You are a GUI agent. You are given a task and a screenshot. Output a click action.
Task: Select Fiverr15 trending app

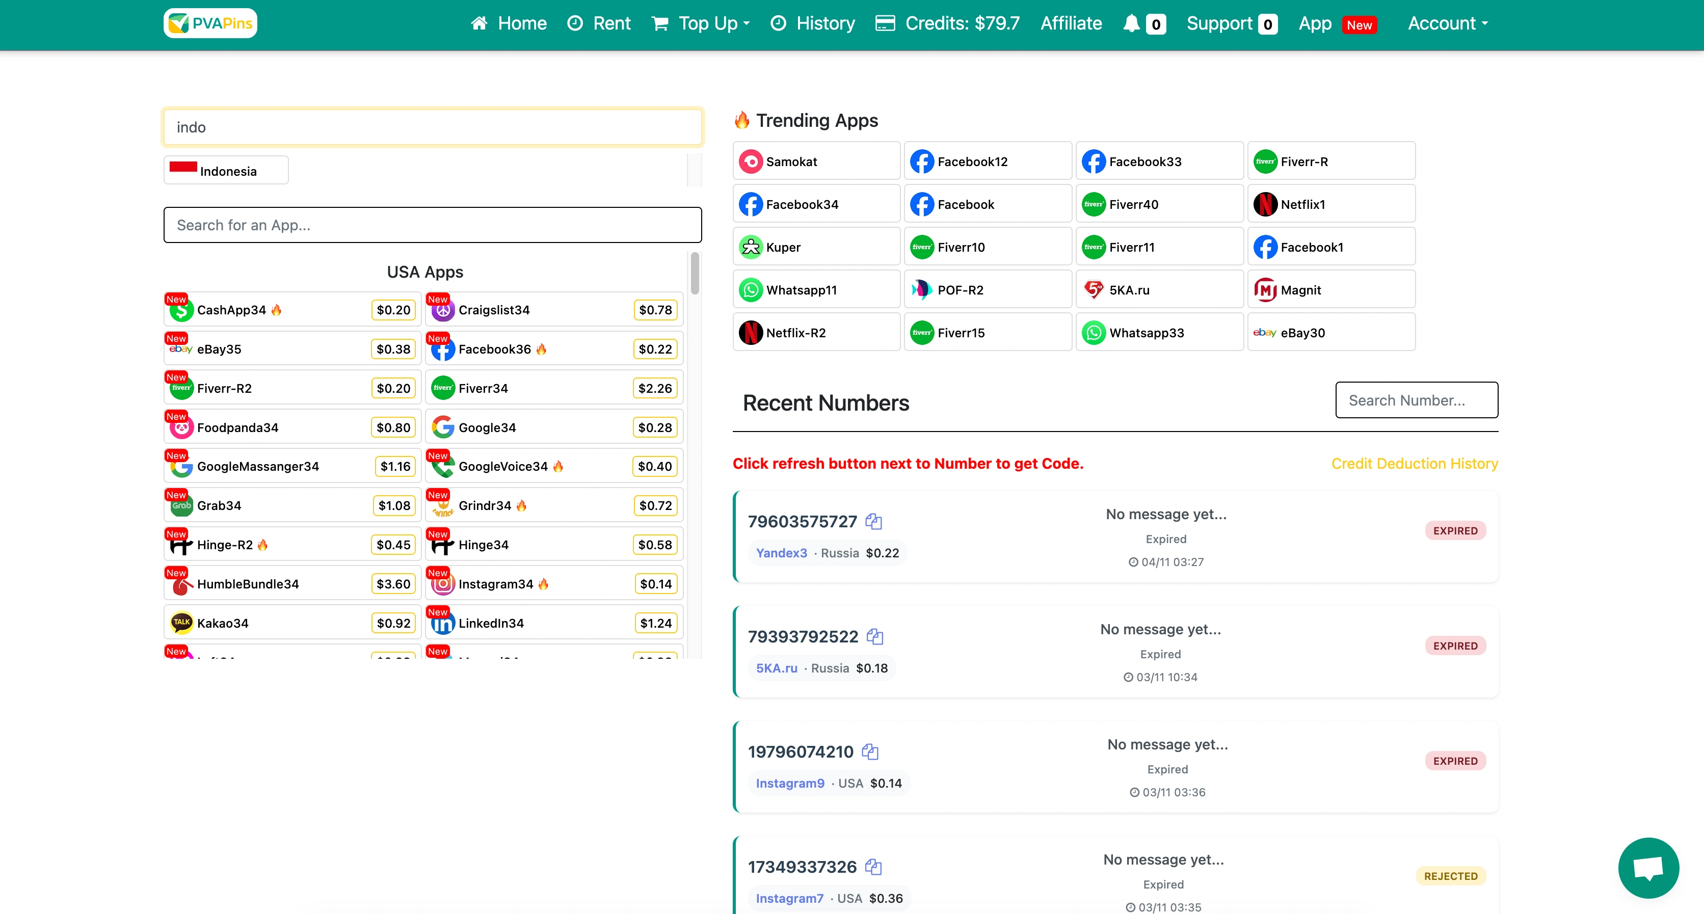tap(988, 332)
